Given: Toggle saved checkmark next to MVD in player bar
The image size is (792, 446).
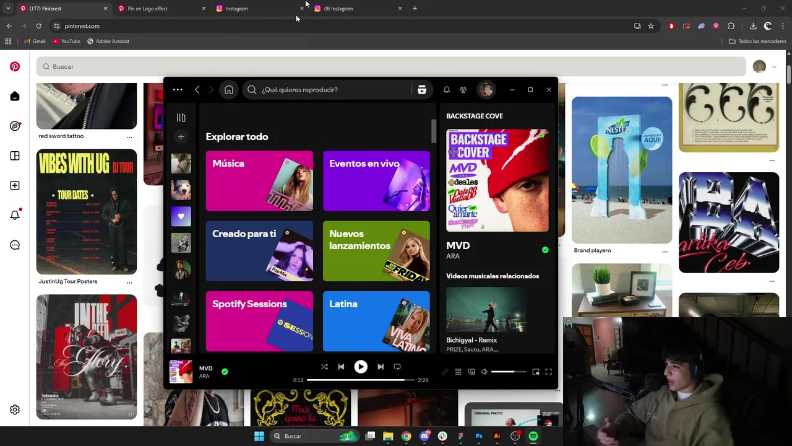Looking at the screenshot, I should coord(225,372).
